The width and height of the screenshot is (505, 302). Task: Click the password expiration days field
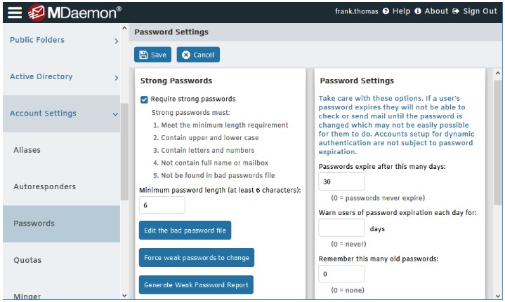[x=341, y=181]
